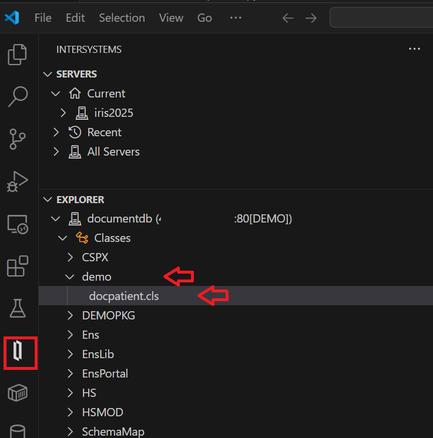The width and height of the screenshot is (433, 438).
Task: Select the iris2025 server label
Action: tap(114, 113)
